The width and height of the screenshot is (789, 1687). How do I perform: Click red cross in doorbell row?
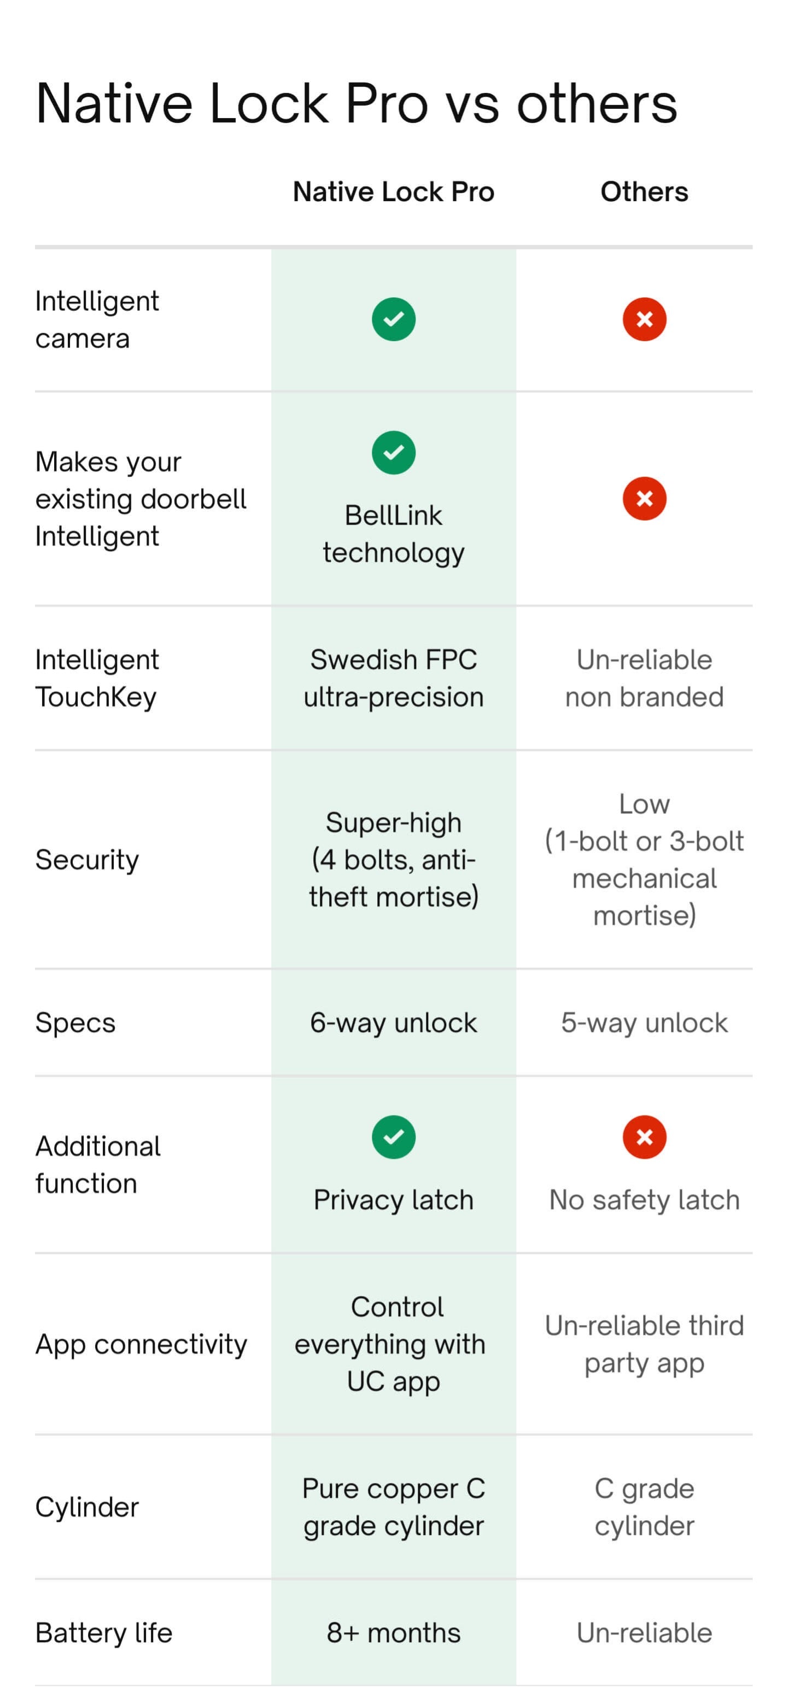(644, 498)
